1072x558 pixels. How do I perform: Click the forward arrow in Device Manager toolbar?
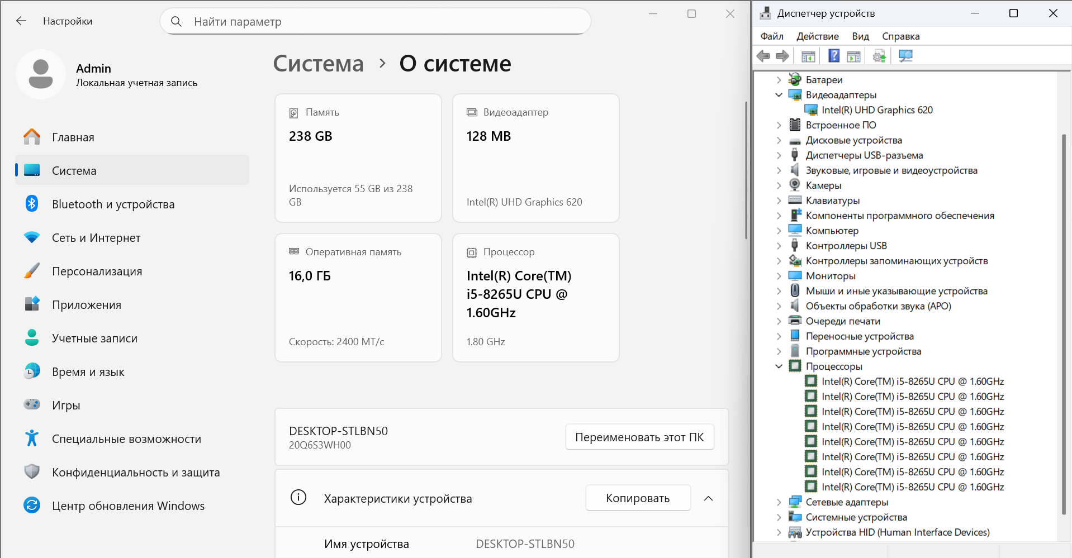[782, 56]
